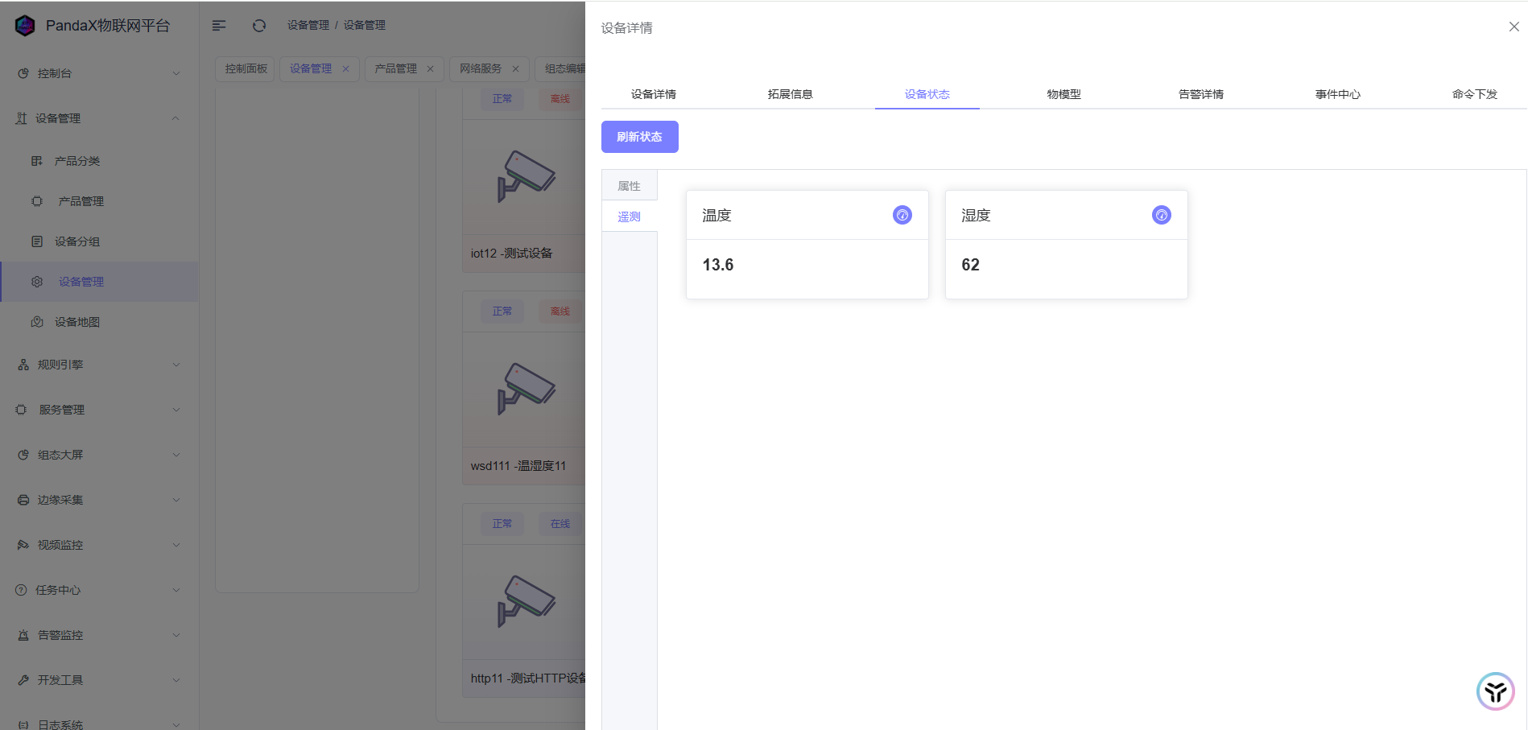This screenshot has height=730, width=1528.
Task: Click the page refresh icon
Action: tap(259, 26)
